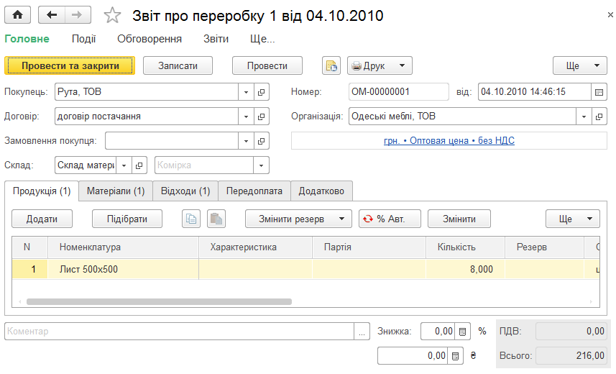Open the Покупець linked record icon
Image resolution: width=616 pixels, height=374 pixels.
261,92
